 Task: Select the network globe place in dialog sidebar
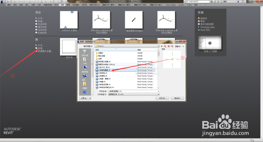click(85, 77)
